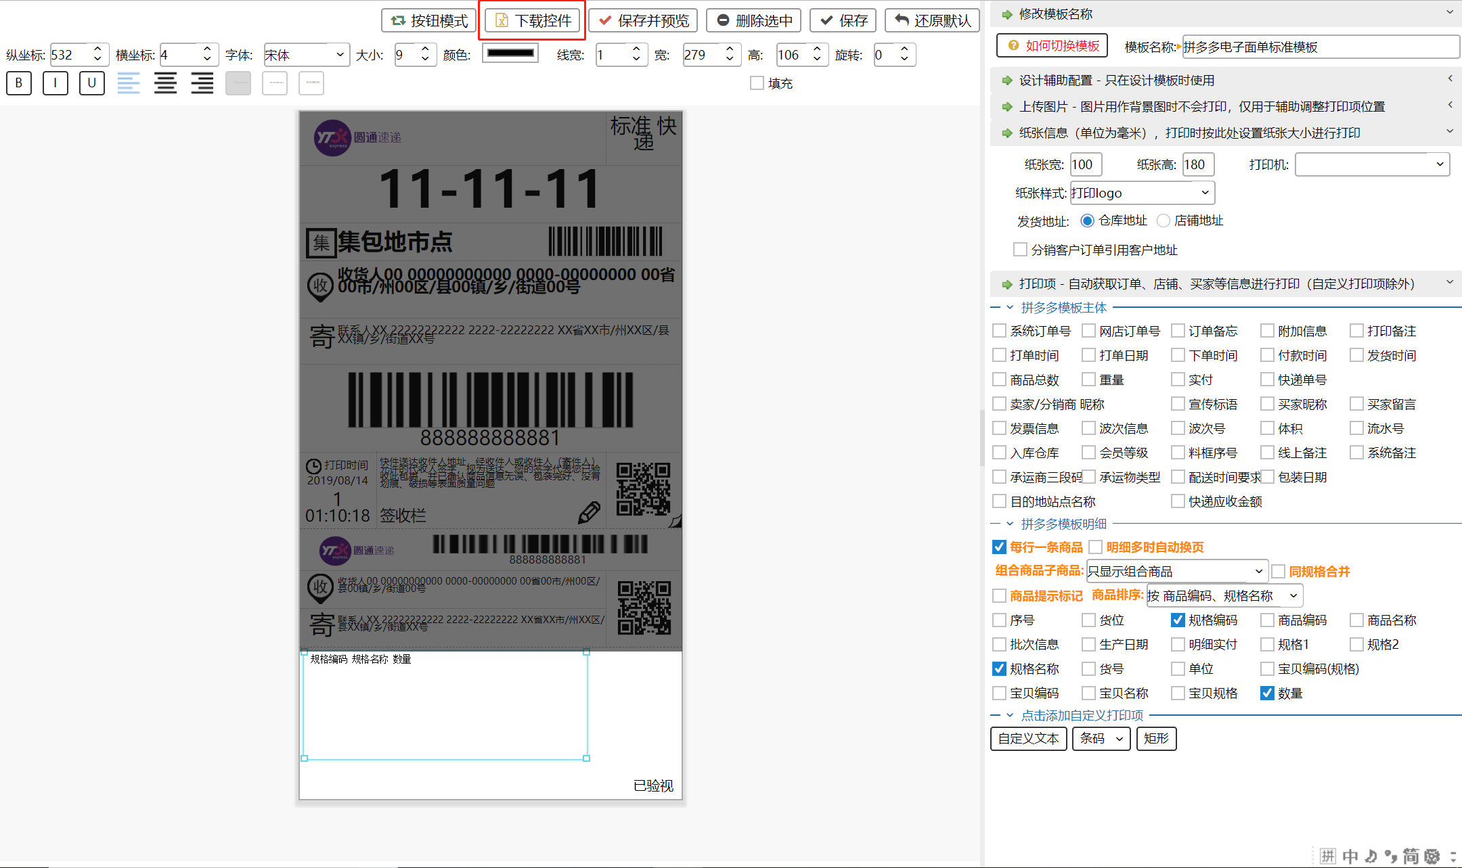
Task: Uncheck 每行一条商品 checkbox
Action: (x=999, y=547)
